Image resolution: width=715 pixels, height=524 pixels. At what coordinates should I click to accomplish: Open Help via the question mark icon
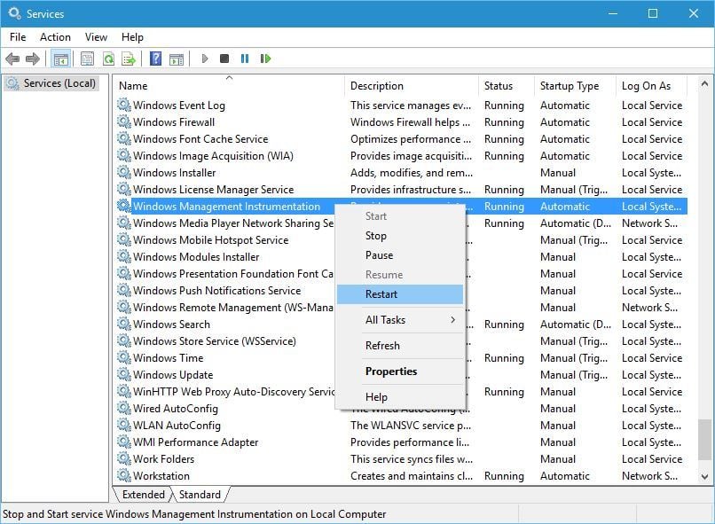tap(154, 59)
